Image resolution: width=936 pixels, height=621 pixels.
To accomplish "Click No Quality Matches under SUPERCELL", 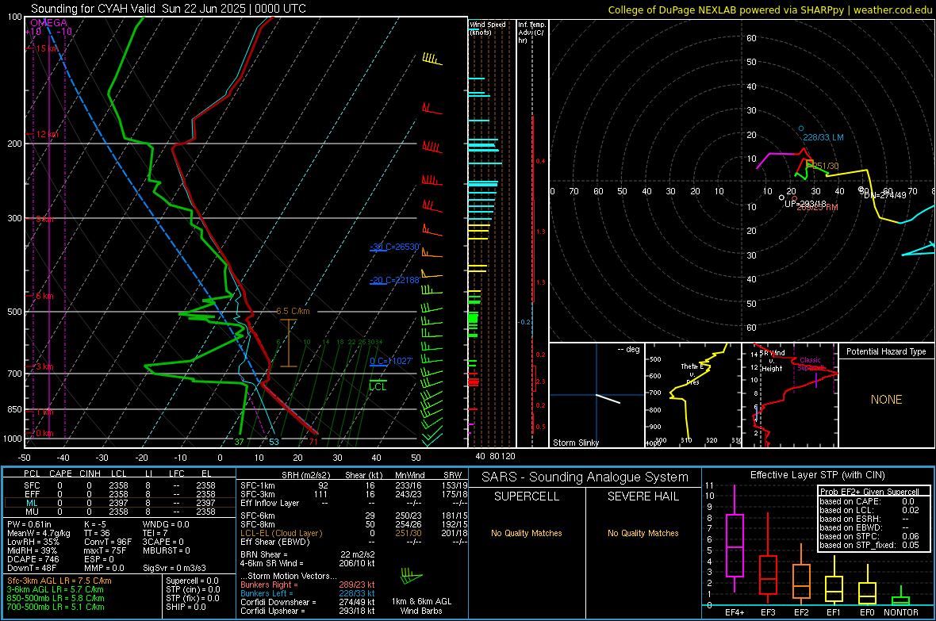I will [x=527, y=533].
